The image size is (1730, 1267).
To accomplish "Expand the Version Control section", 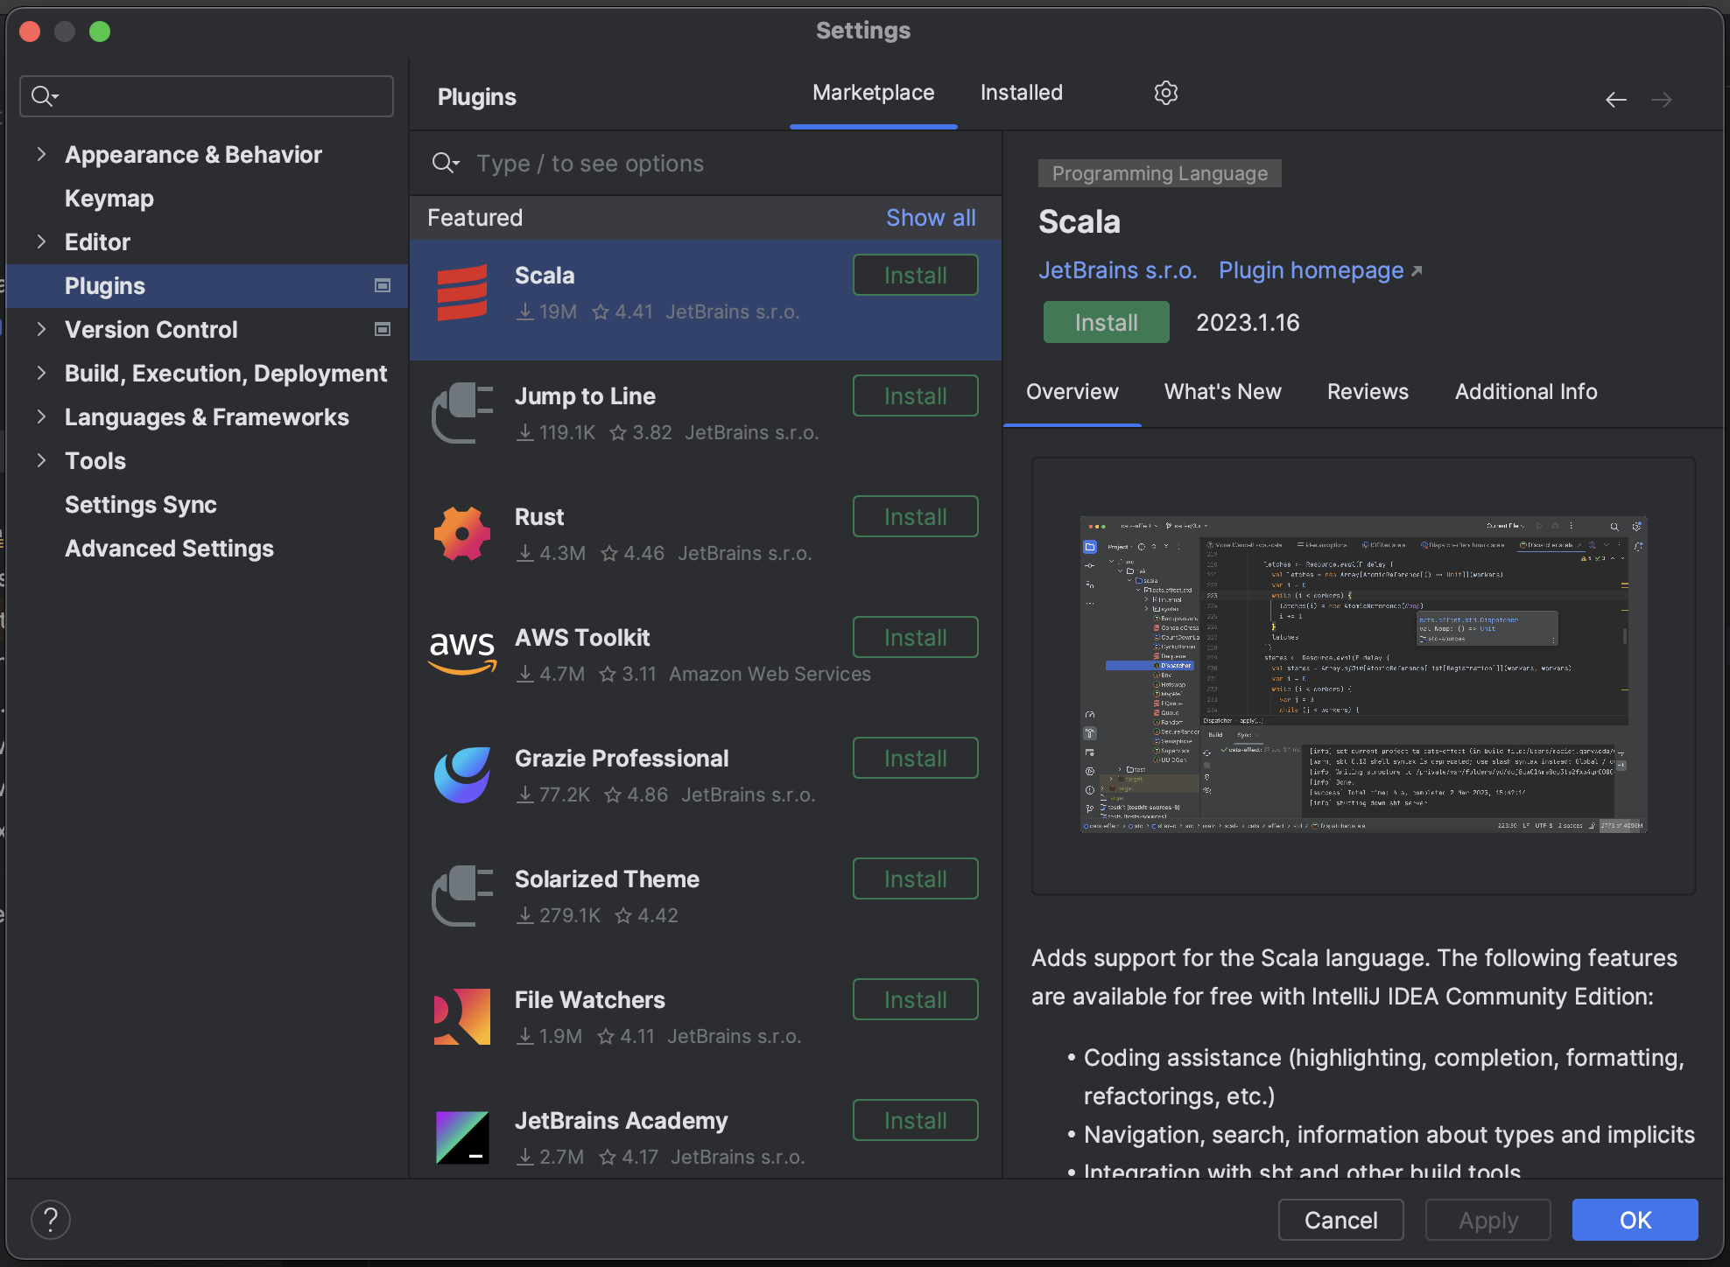I will pyautogui.click(x=43, y=327).
